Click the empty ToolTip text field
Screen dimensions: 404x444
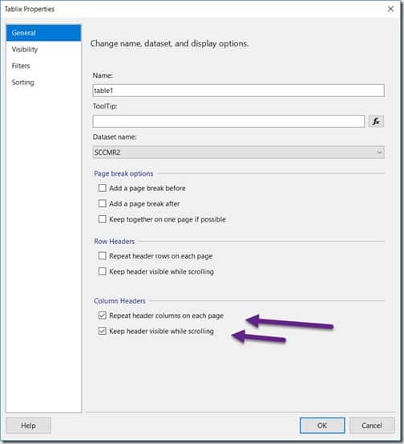(228, 121)
